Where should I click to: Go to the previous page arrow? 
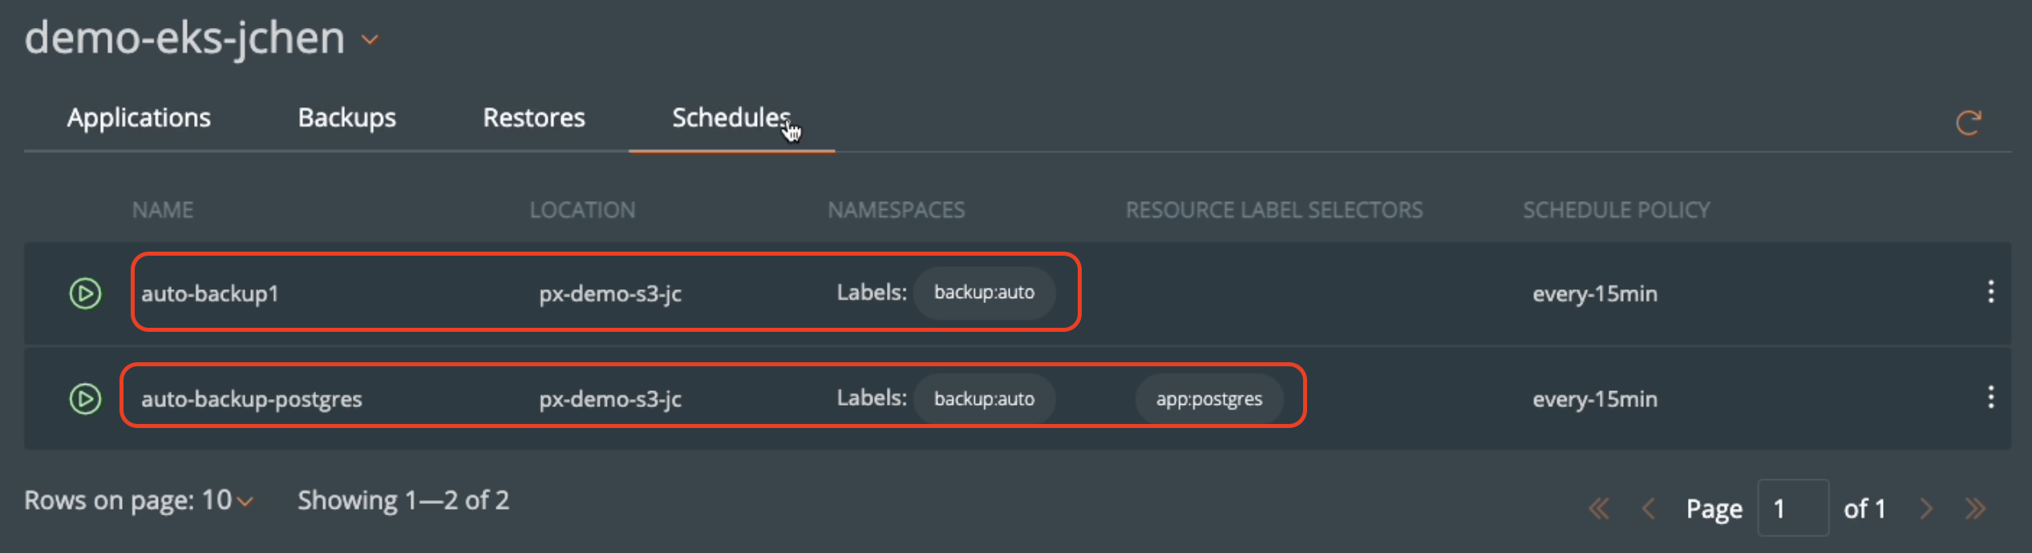click(x=1649, y=509)
